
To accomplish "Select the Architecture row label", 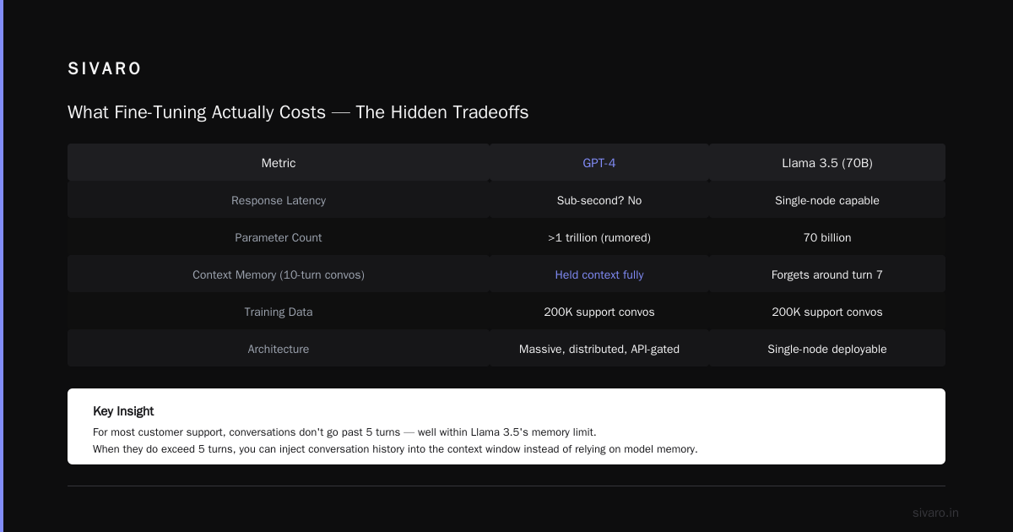I will [279, 349].
